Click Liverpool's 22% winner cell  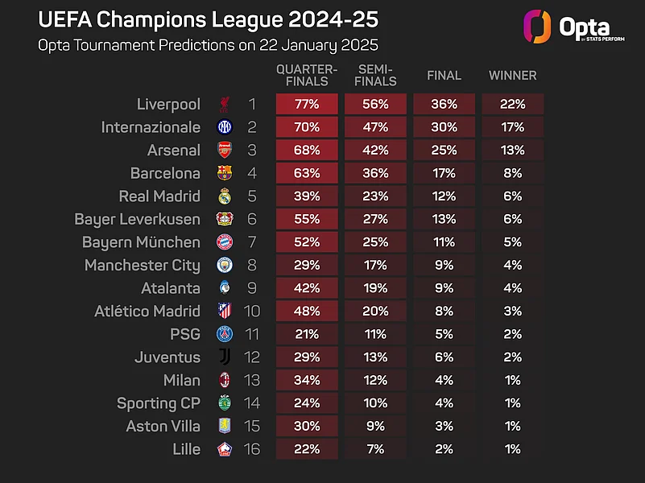point(513,104)
